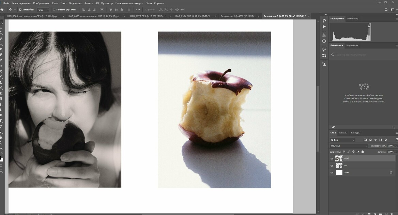Open more align options three dots
Viewport: 398px width, 215px height.
click(138, 10)
